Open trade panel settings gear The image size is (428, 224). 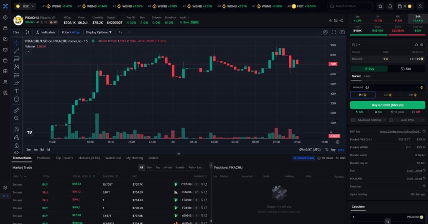pyautogui.click(x=422, y=45)
